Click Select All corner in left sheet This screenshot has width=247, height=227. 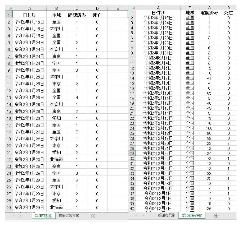click(x=9, y=8)
